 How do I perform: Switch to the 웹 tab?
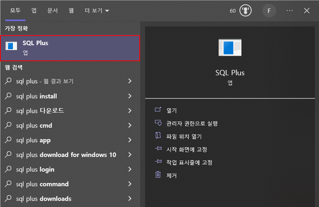pos(71,11)
